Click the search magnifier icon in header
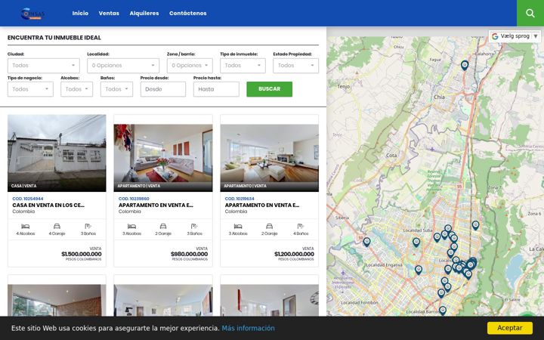The width and height of the screenshot is (544, 340). click(x=530, y=13)
